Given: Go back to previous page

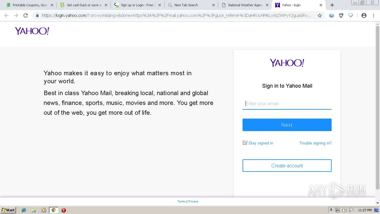Looking at the screenshot, I should tap(7, 15).
